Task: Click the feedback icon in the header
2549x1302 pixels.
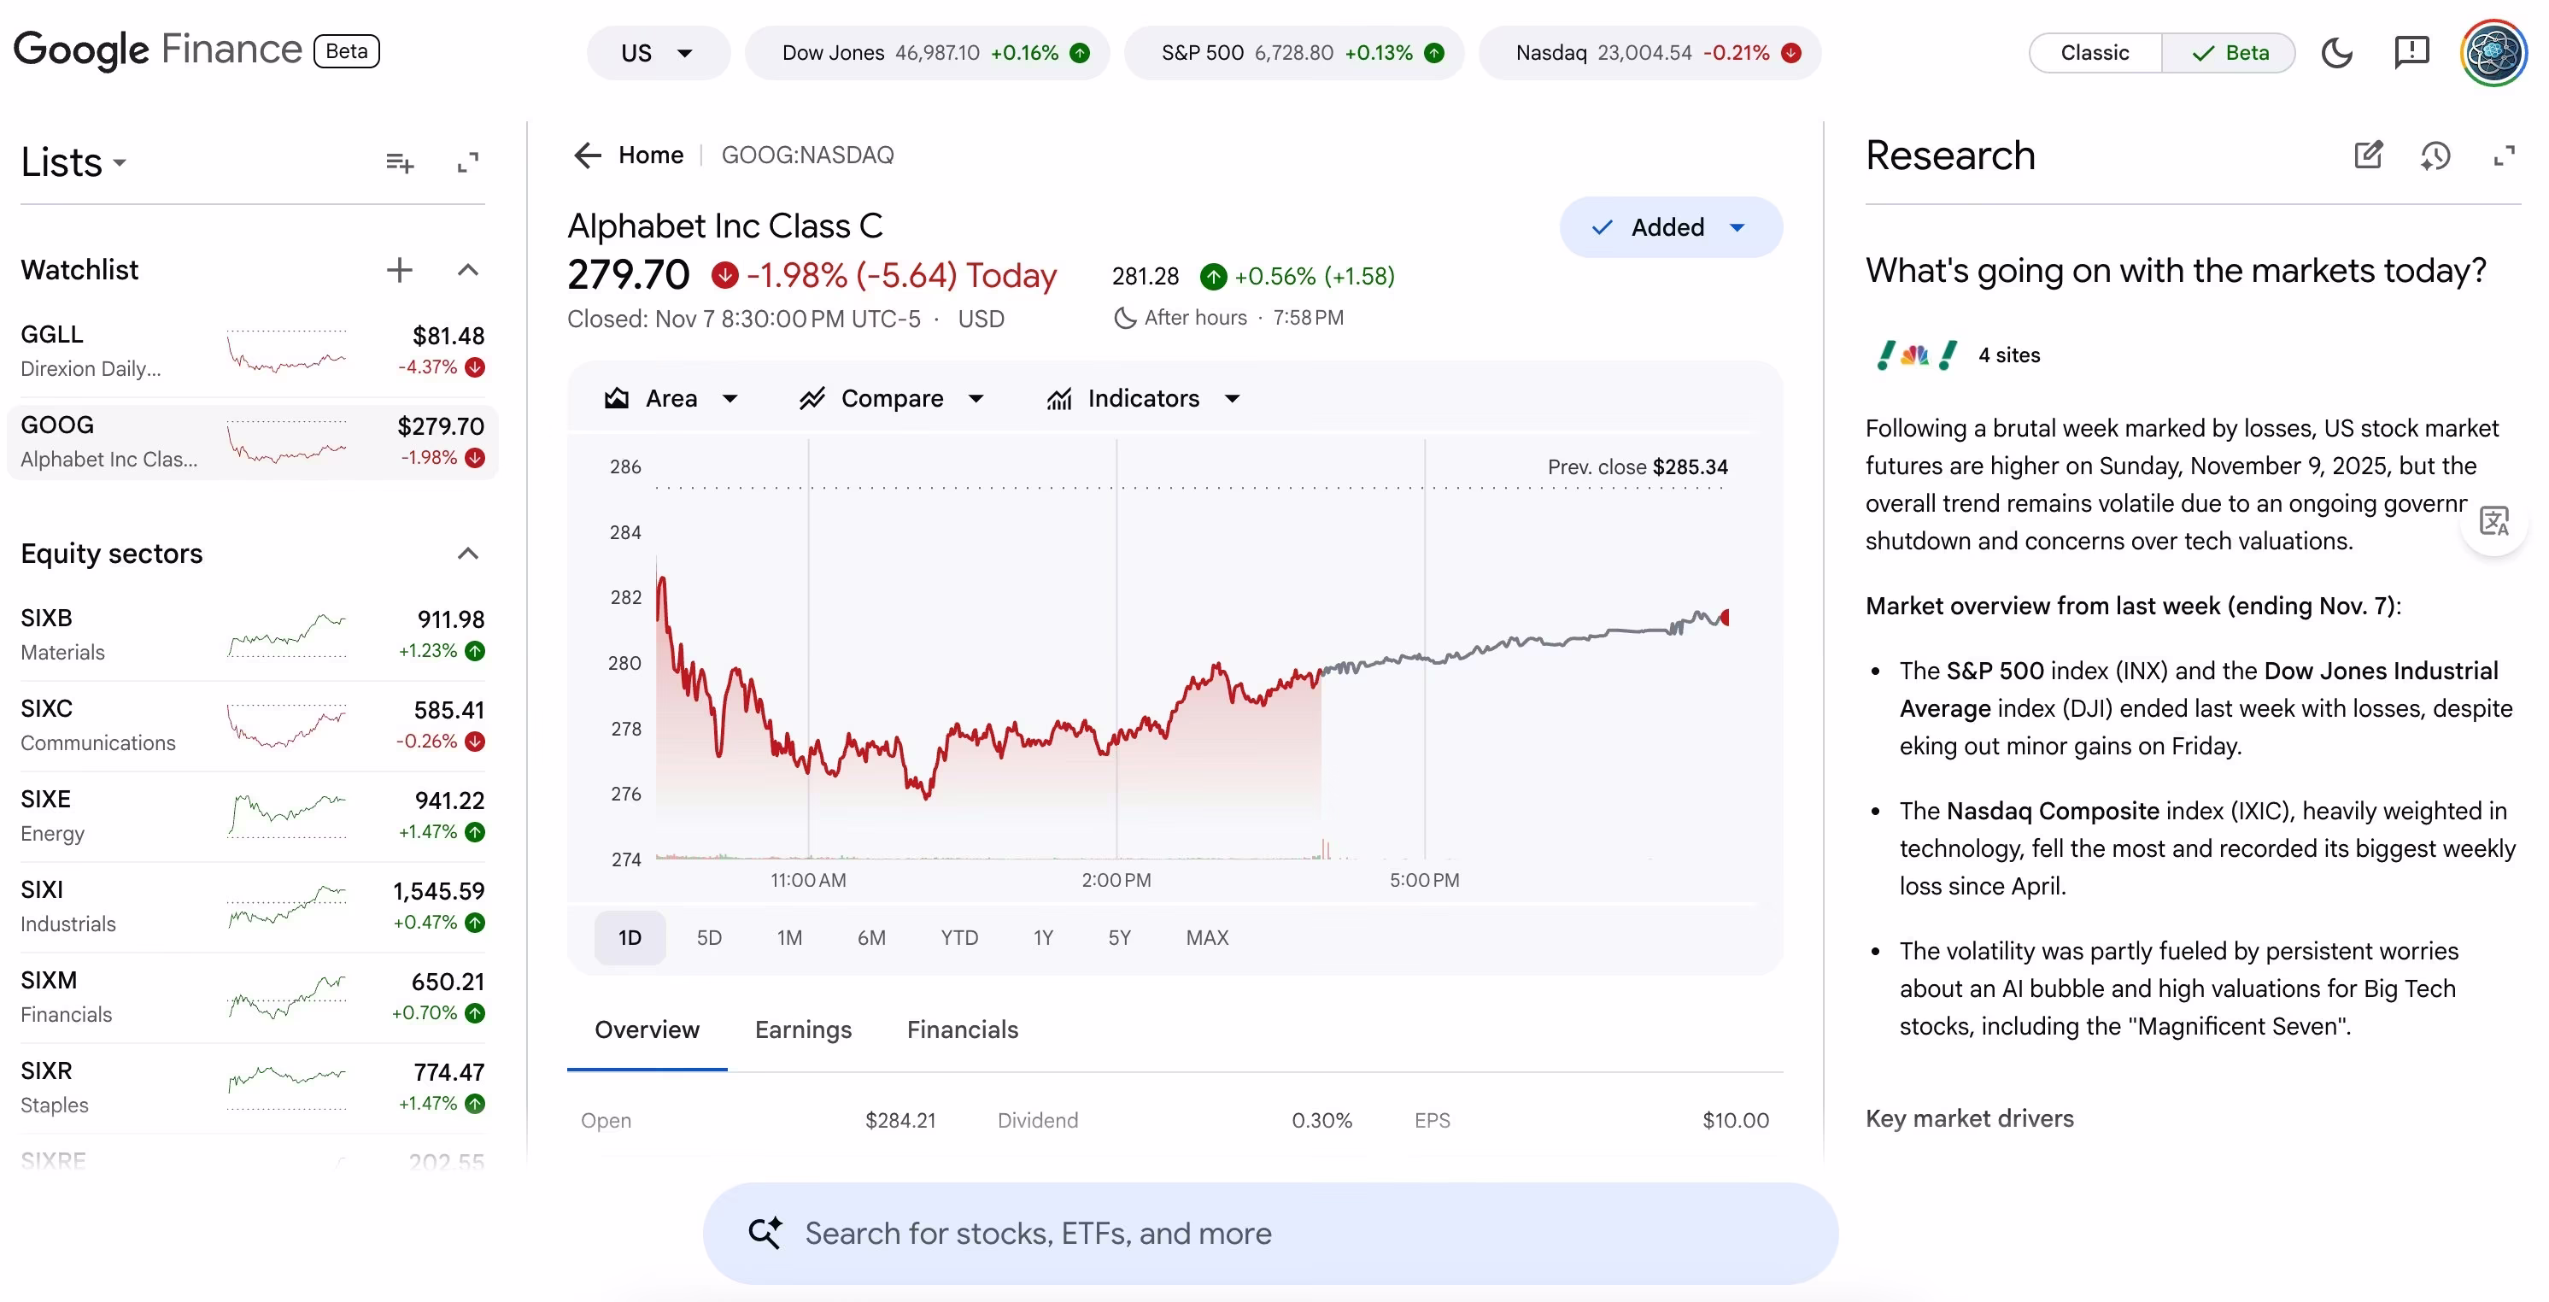Action: [x=2411, y=52]
